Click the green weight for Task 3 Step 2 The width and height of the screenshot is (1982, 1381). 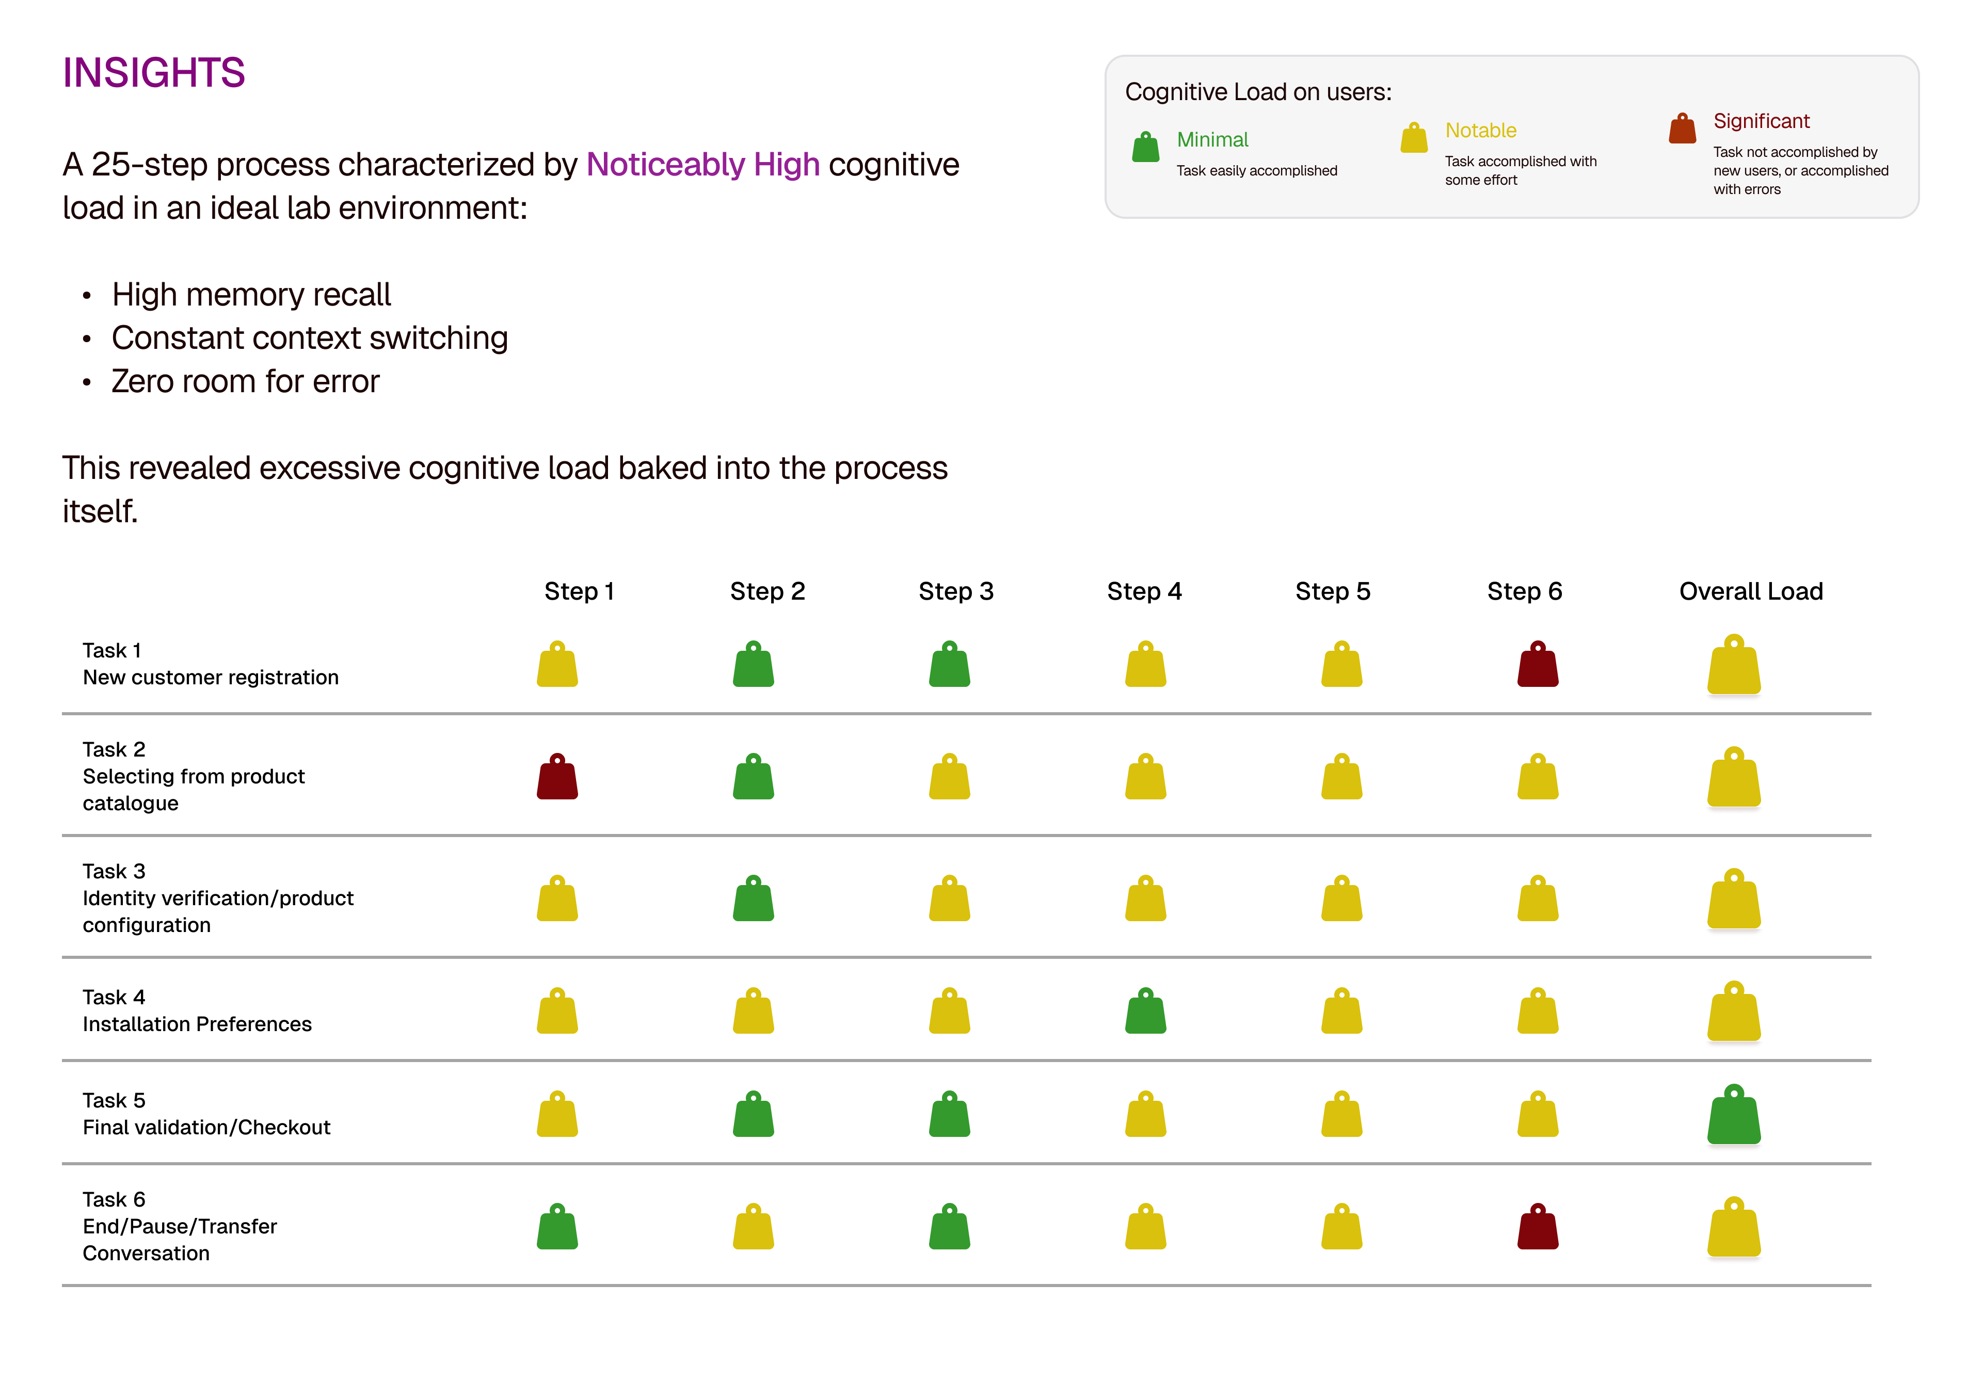point(754,900)
